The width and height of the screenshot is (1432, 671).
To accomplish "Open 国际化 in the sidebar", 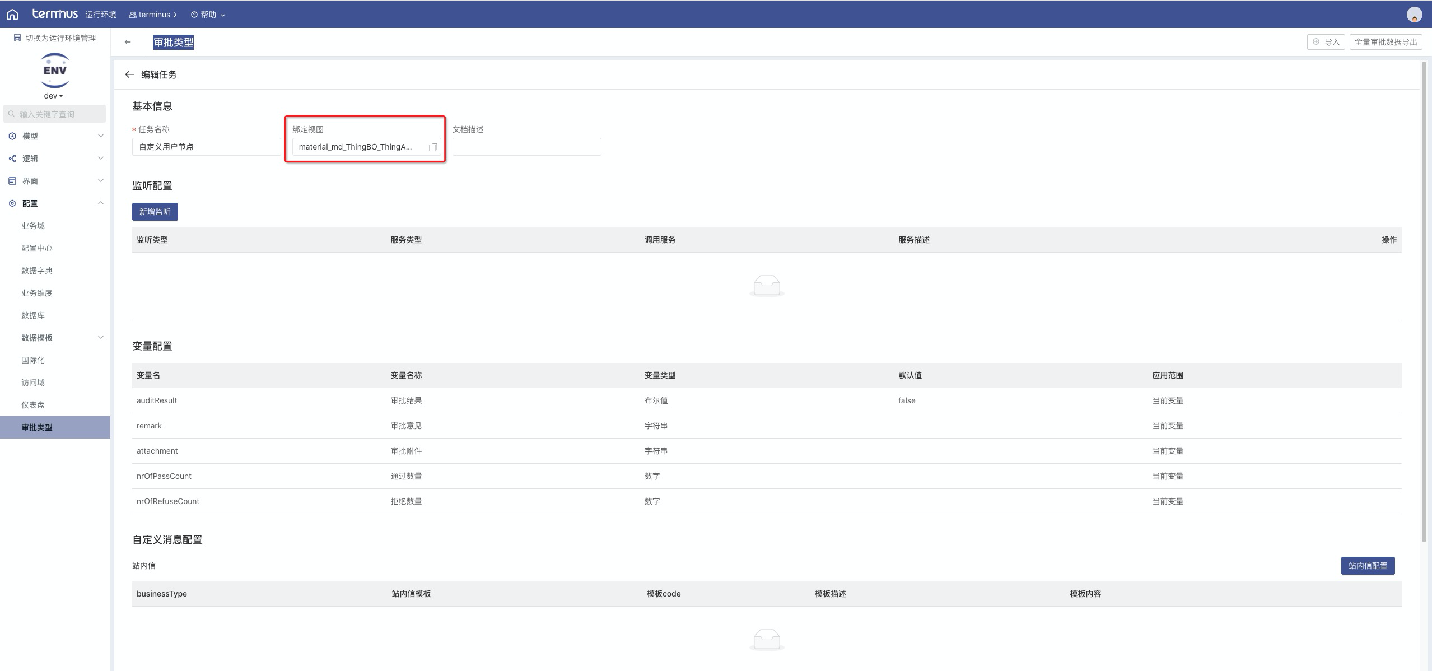I will 33,360.
